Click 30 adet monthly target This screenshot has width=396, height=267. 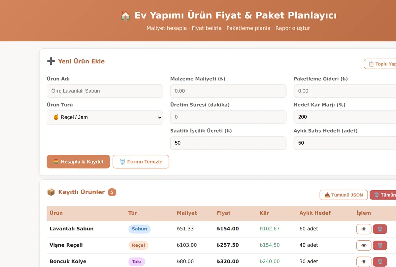[309, 262]
